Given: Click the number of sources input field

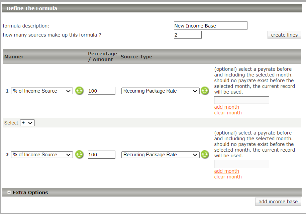Looking at the screenshot, I should pyautogui.click(x=188, y=35).
